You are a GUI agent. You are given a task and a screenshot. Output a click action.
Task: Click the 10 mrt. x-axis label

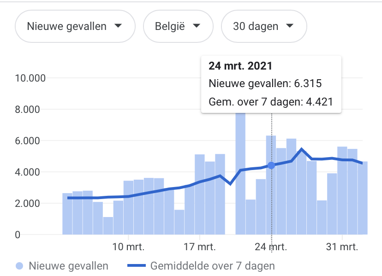(x=129, y=247)
